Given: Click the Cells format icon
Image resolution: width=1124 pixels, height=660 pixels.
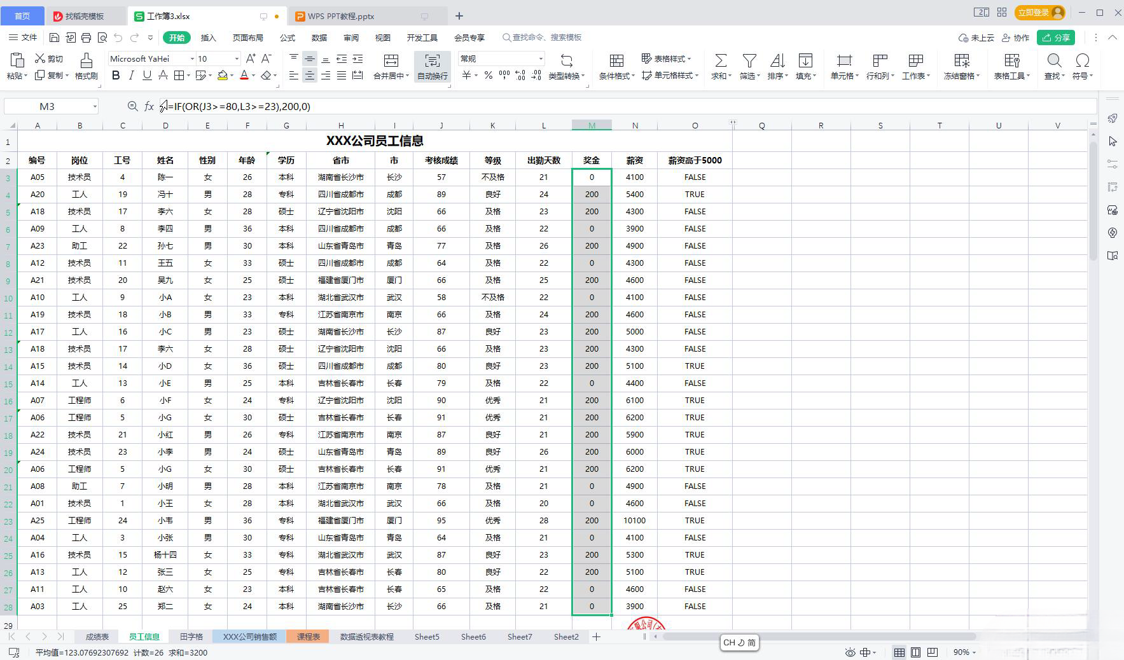Looking at the screenshot, I should pyautogui.click(x=844, y=60).
